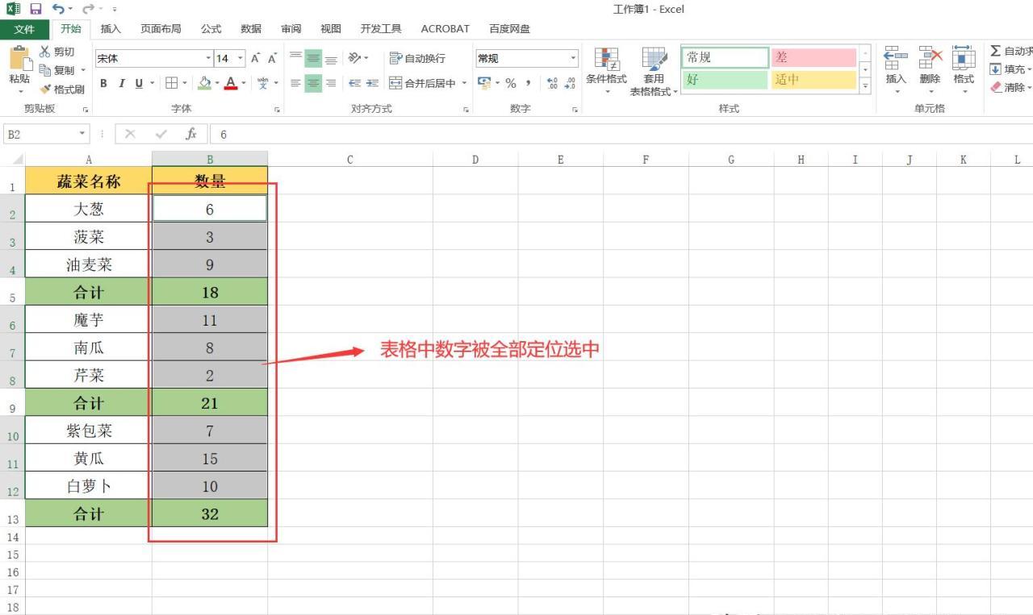The image size is (1033, 615).
Task: Apply the fill color bucket
Action: [x=205, y=83]
